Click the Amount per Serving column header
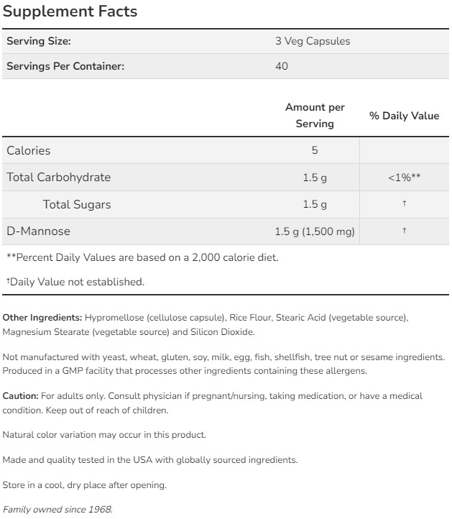 (315, 115)
